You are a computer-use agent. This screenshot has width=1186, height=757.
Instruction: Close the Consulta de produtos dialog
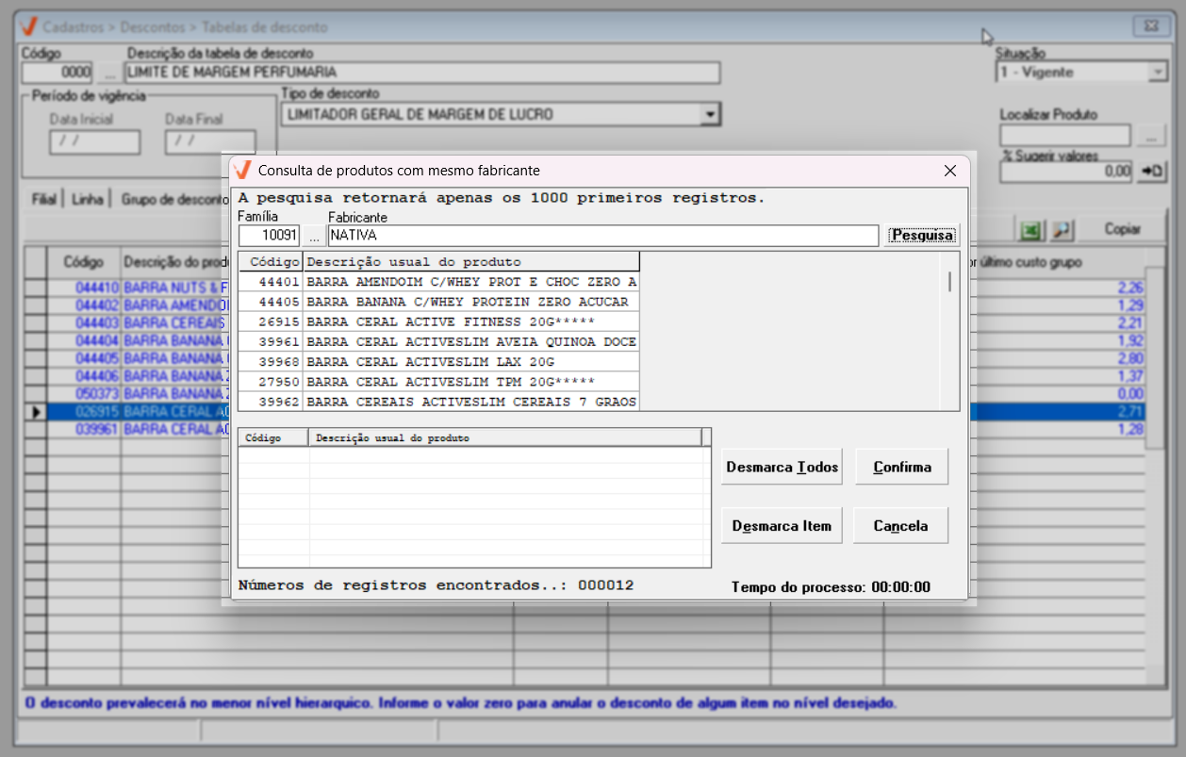tap(950, 171)
